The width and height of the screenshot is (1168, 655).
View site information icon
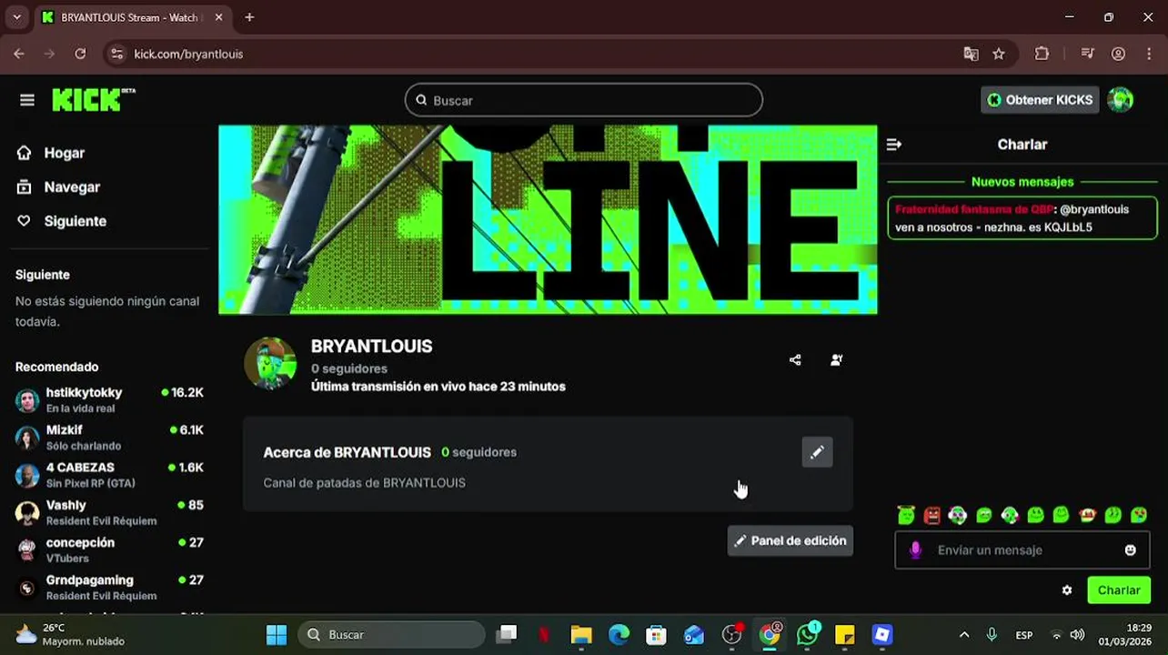(x=116, y=54)
